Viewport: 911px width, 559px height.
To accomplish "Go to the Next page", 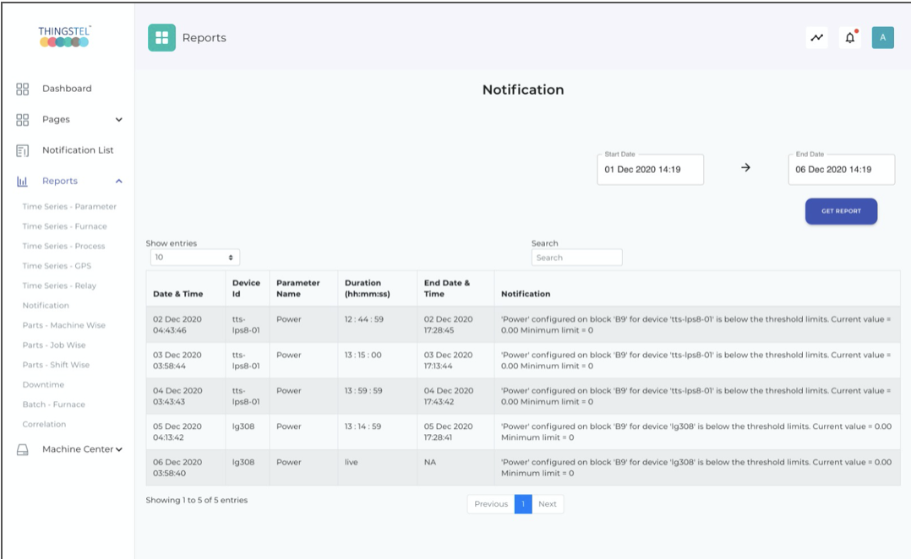I will [548, 504].
